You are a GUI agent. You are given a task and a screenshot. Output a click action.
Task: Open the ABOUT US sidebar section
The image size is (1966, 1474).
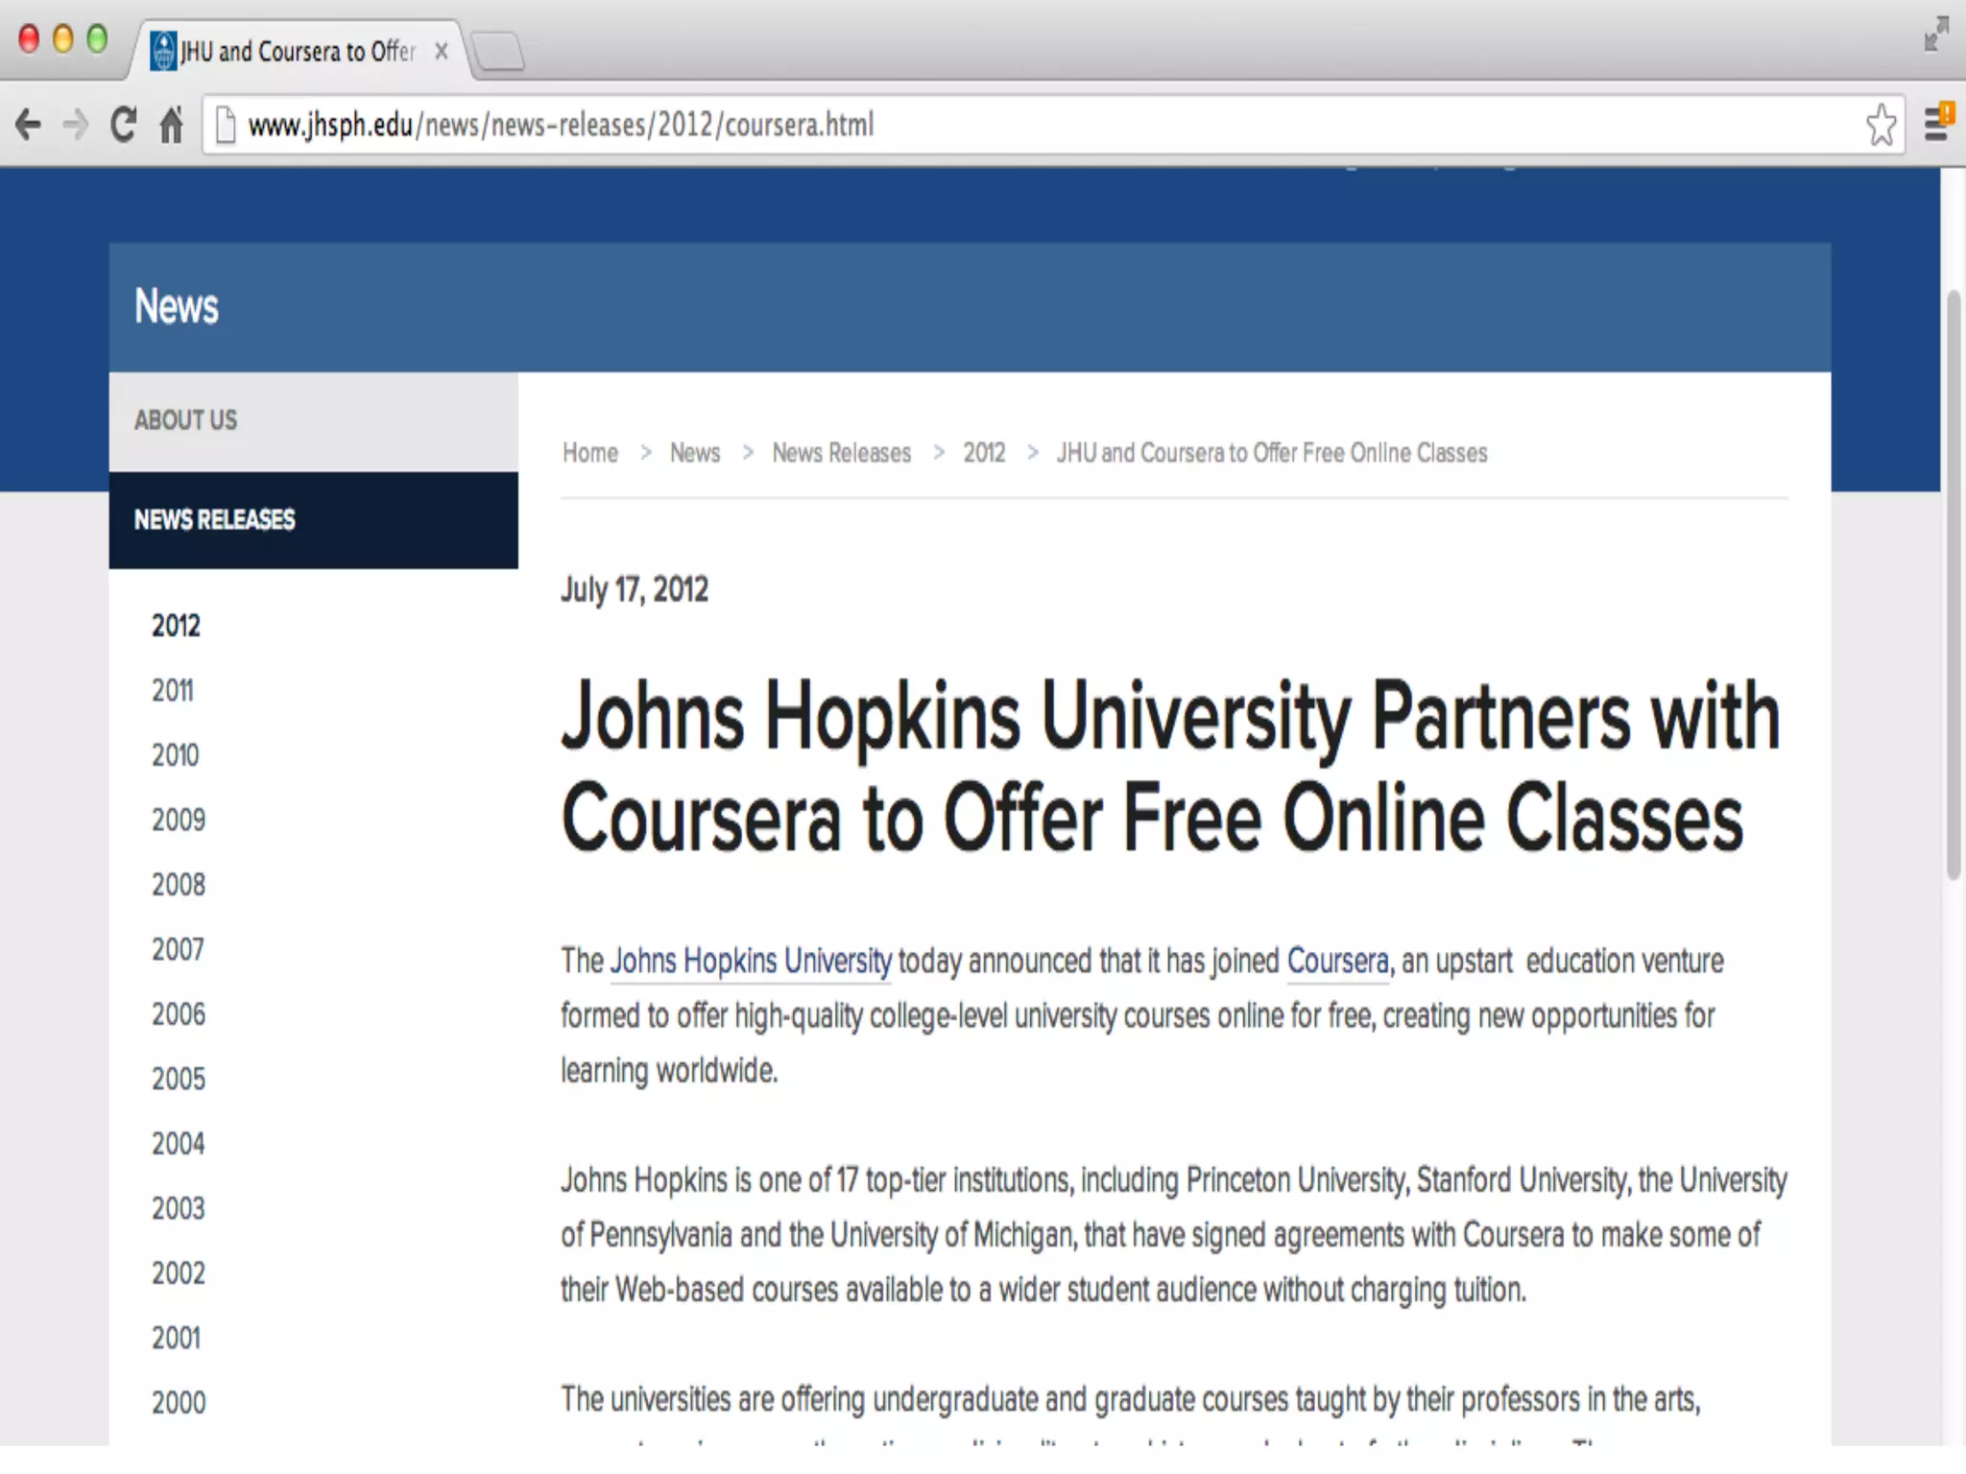[x=186, y=420]
